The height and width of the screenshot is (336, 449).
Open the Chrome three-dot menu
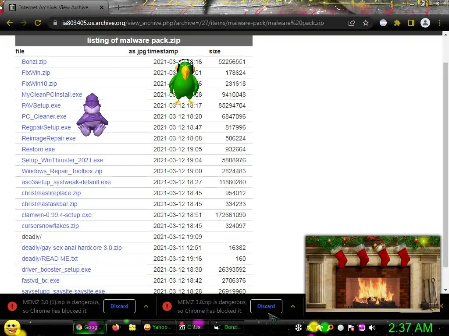[x=439, y=23]
